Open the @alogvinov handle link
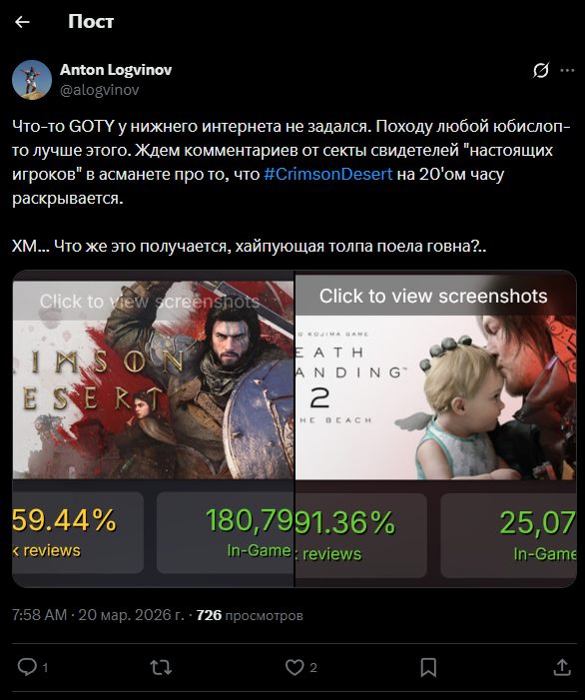Screen dimensions: 585x700 click(100, 90)
